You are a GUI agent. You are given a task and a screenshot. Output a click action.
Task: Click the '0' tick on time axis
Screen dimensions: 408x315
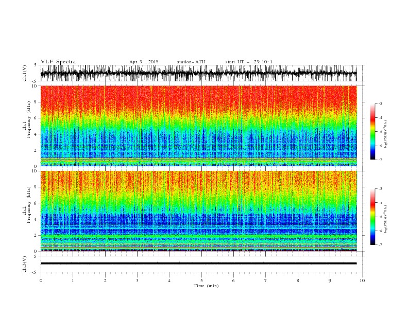coord(41,281)
